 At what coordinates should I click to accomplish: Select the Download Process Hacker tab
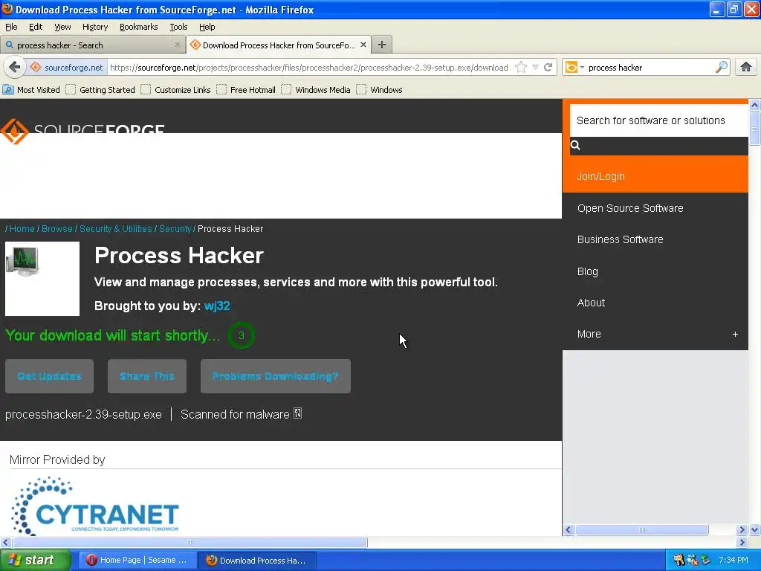[x=279, y=45]
